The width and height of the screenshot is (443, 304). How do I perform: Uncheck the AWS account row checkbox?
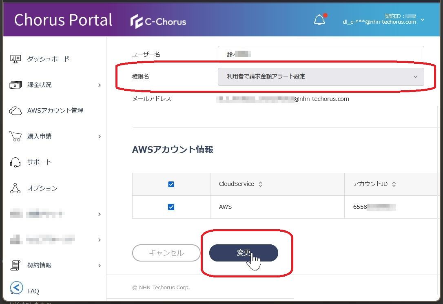[x=171, y=207]
